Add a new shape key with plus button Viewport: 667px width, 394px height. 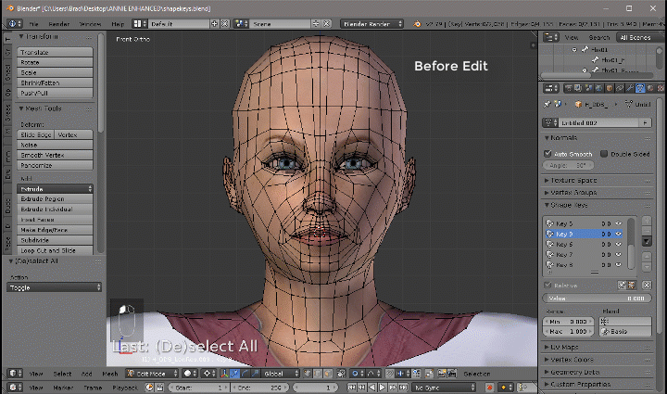point(647,222)
